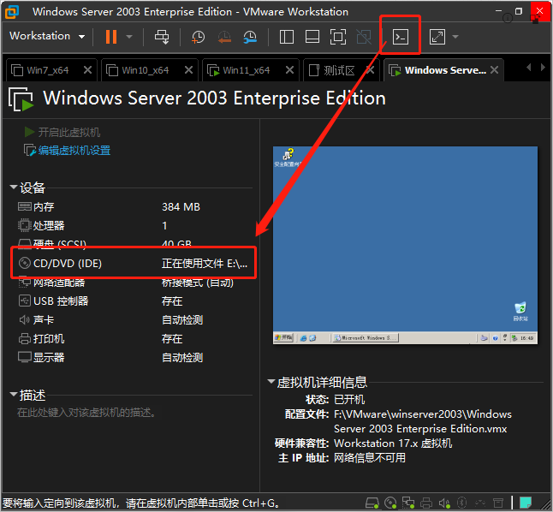Open the snapshot manager icon

coord(250,37)
